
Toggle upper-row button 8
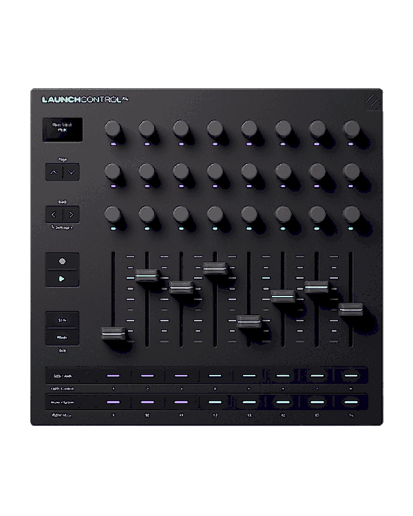click(351, 376)
